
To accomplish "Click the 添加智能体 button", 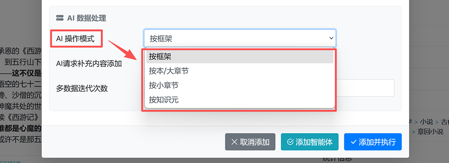I will [x=309, y=142].
